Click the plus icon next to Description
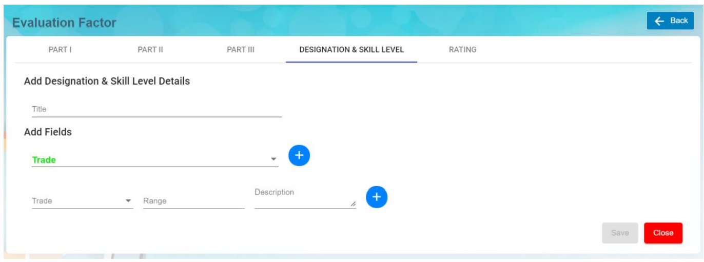704x262 pixels. [377, 197]
